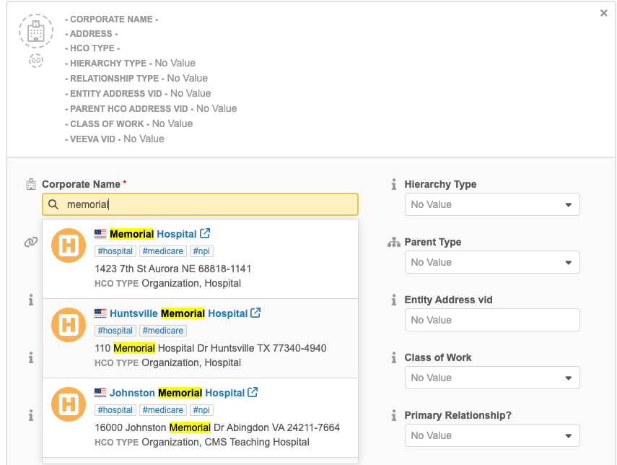Open the Primary Relationship dropdown
617x465 pixels.
click(492, 435)
